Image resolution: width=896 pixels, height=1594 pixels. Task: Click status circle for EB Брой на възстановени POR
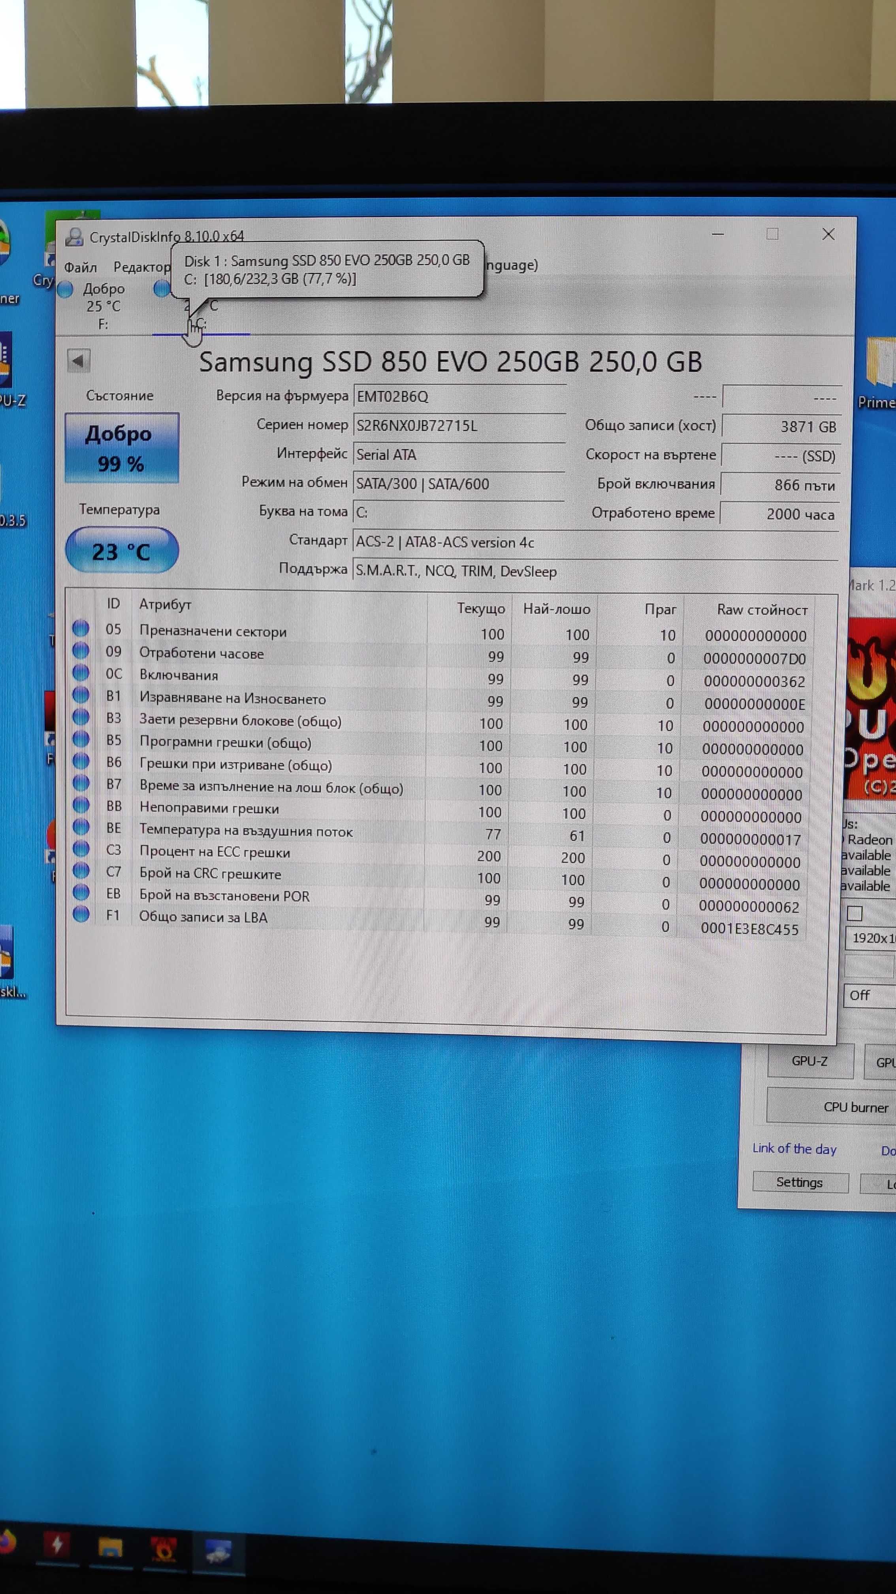[81, 891]
